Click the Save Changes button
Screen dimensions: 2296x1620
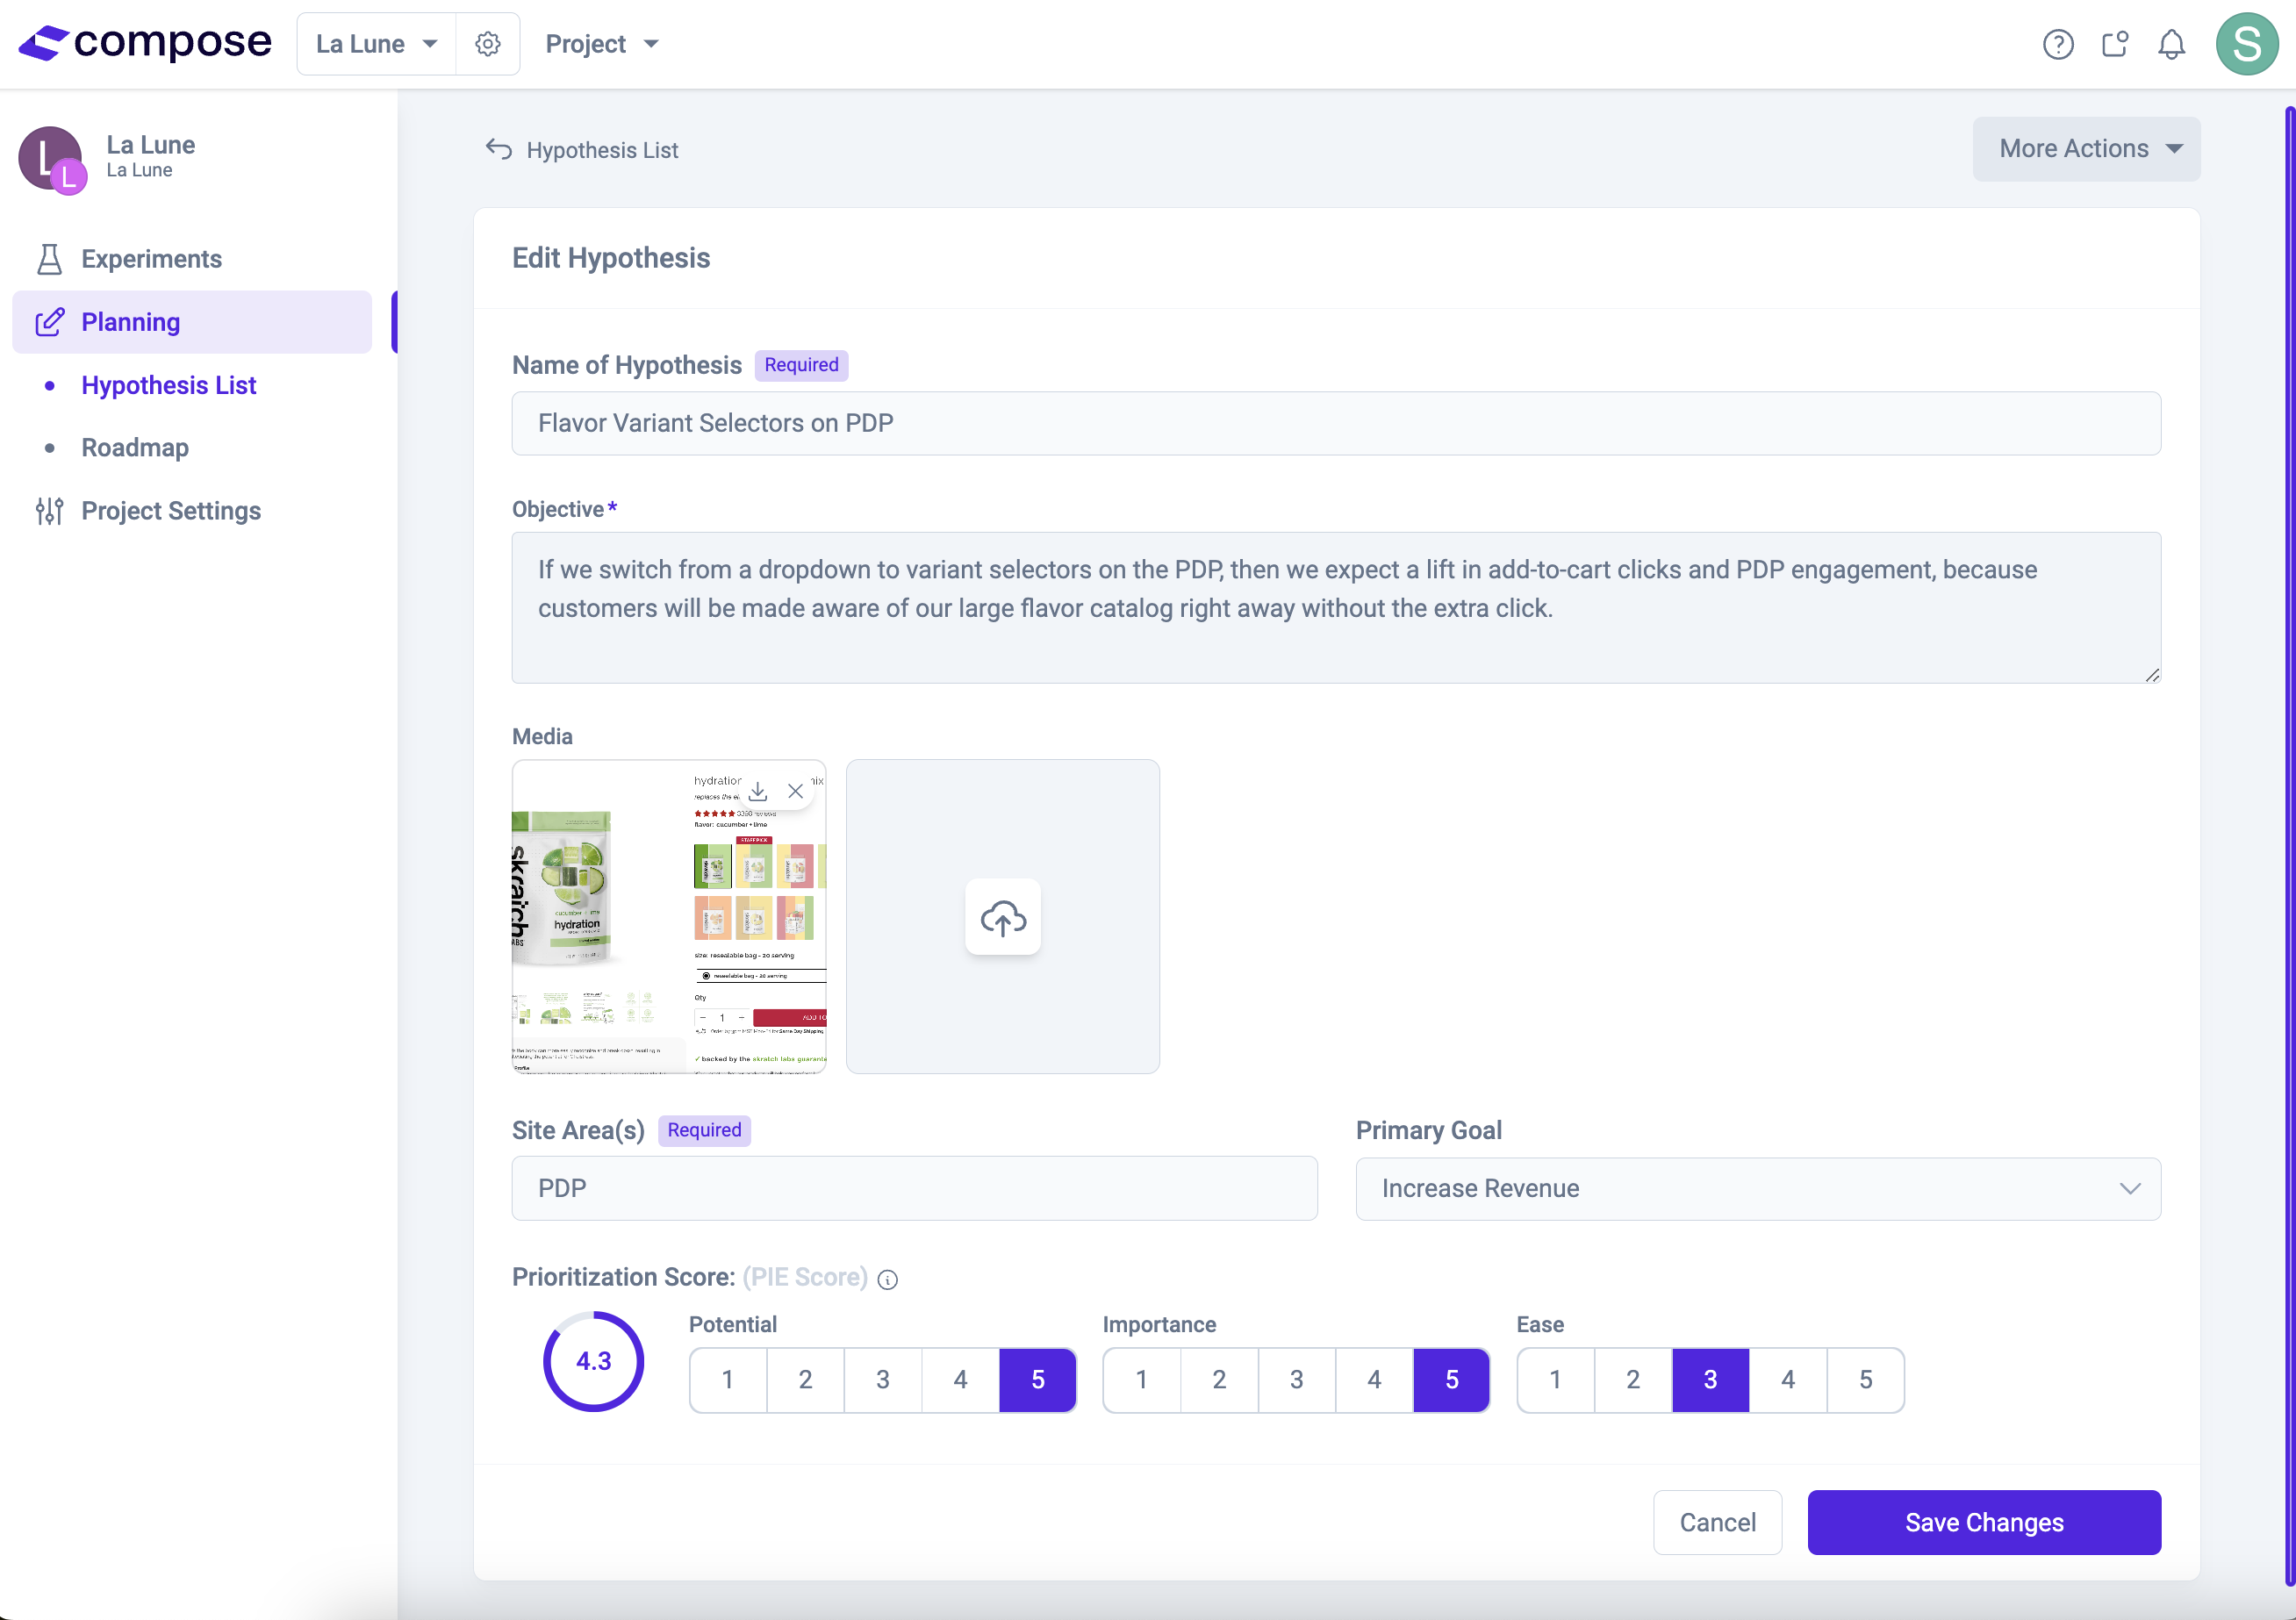[x=1983, y=1522]
